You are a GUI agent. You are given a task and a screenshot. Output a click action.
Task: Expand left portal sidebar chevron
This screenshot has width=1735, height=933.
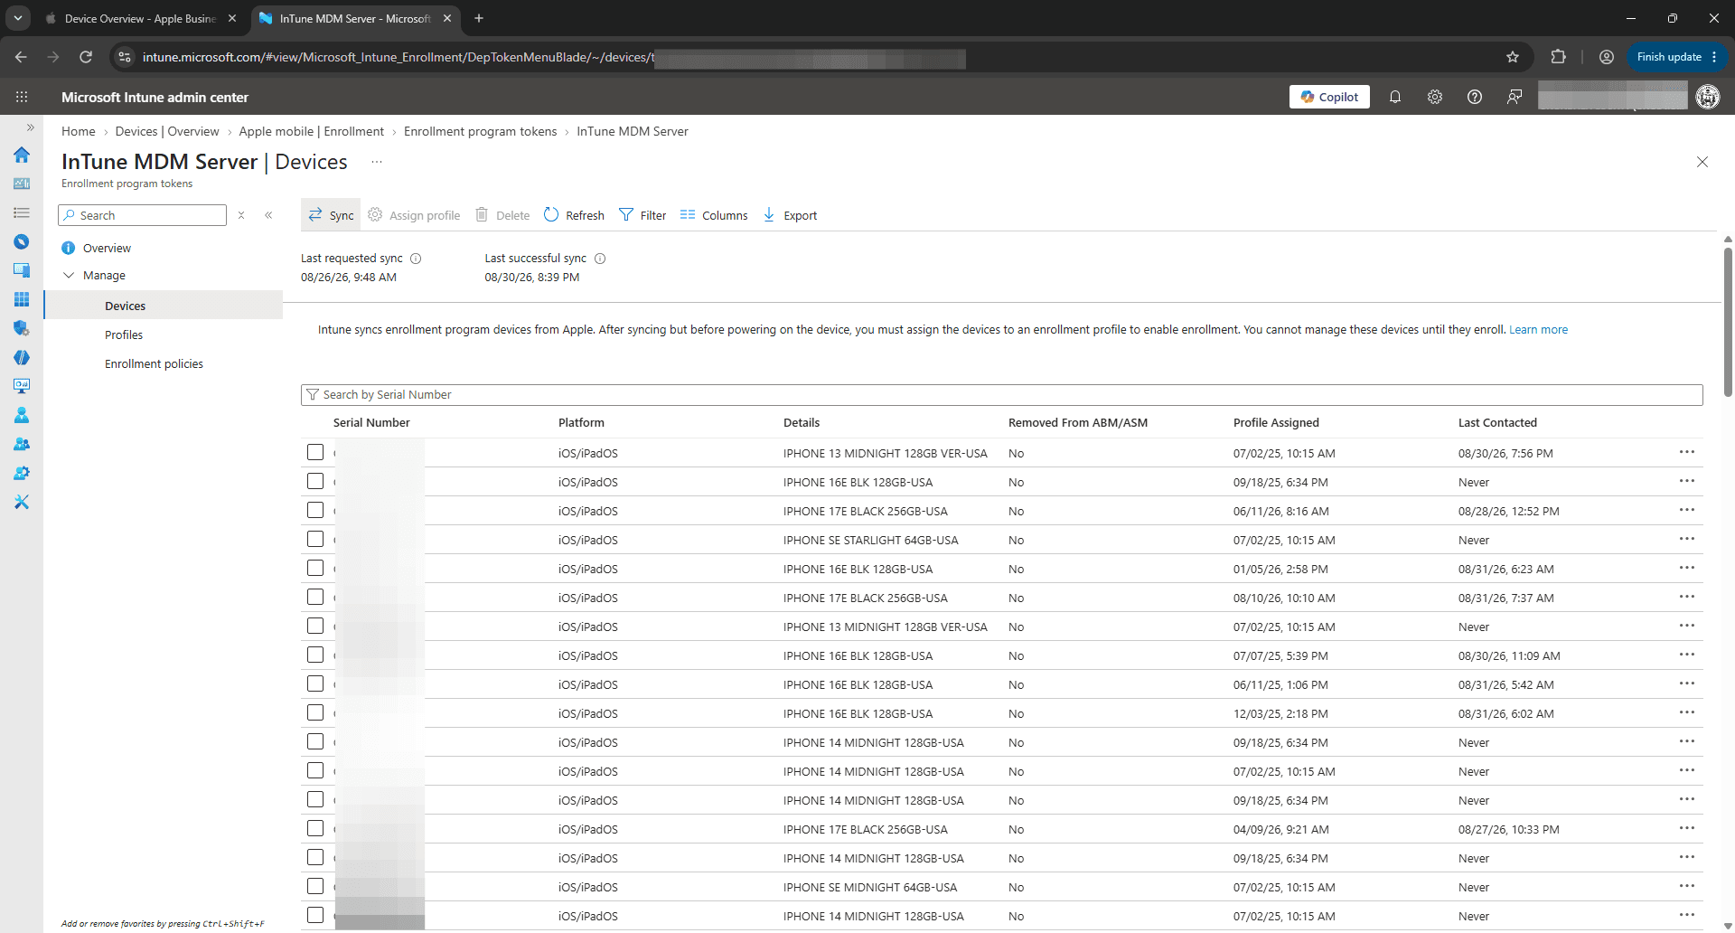click(30, 127)
